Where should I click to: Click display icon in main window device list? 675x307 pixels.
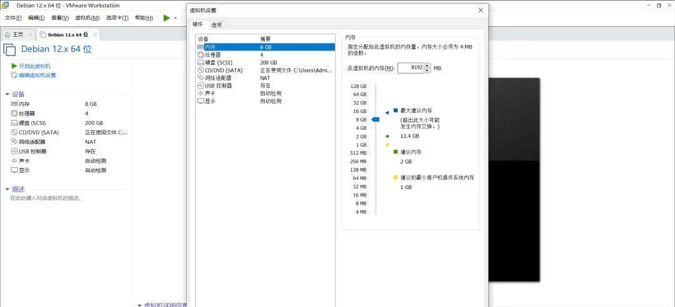(x=14, y=170)
